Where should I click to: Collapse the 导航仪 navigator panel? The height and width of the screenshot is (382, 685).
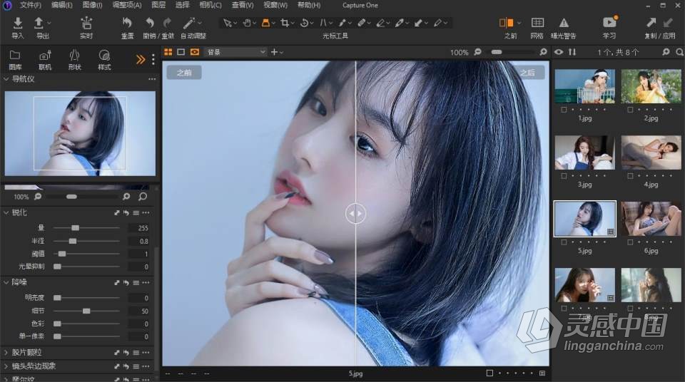pyautogui.click(x=6, y=79)
